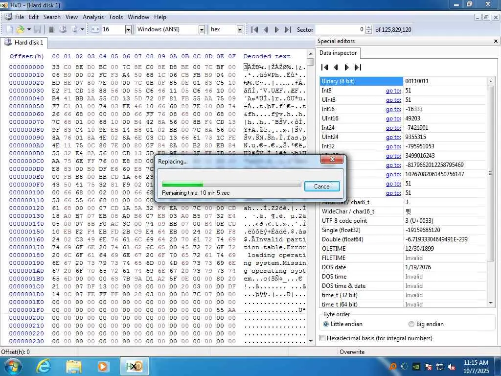The height and width of the screenshot is (376, 501).
Task: Click the Open disk toolbar icon
Action: point(63,29)
